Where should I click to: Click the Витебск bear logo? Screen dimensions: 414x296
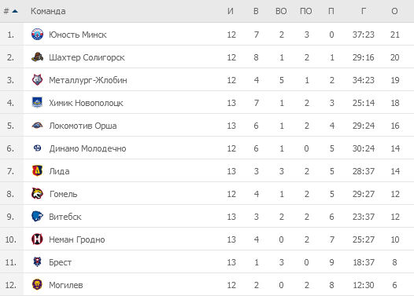[37, 217]
